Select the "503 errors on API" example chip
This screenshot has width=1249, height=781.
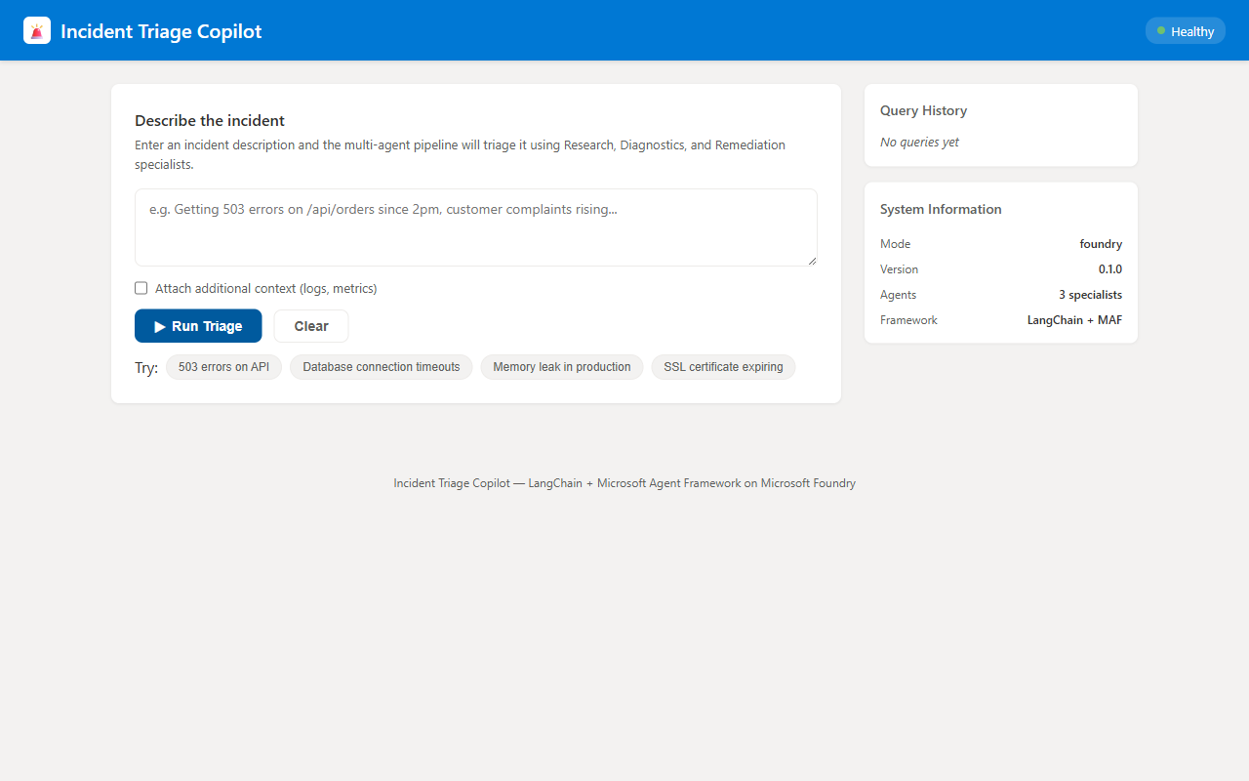point(223,367)
